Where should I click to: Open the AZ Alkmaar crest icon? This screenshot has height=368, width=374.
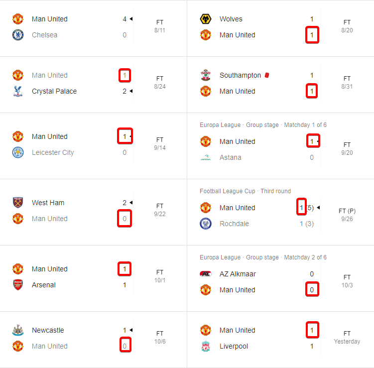(205, 274)
